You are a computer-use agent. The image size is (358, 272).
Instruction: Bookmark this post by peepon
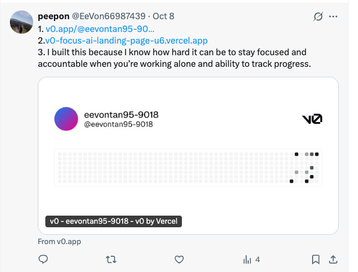(x=315, y=259)
